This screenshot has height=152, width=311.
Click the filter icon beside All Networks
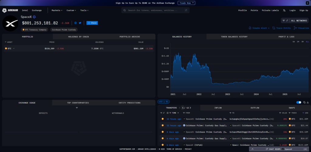(284, 21)
